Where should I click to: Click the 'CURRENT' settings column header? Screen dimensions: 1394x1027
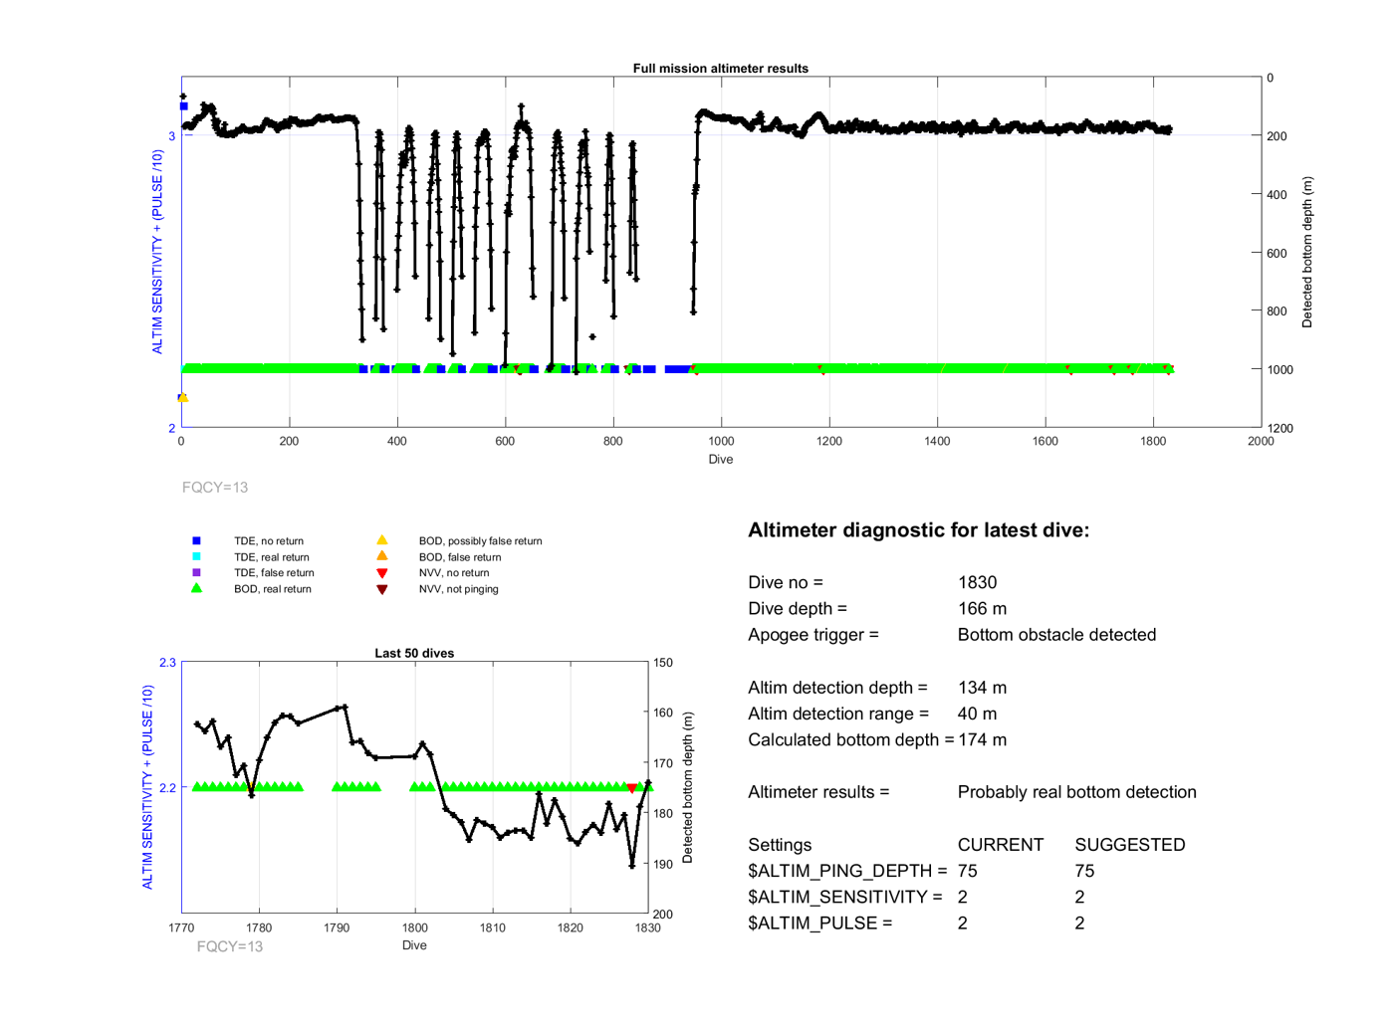click(x=1000, y=844)
